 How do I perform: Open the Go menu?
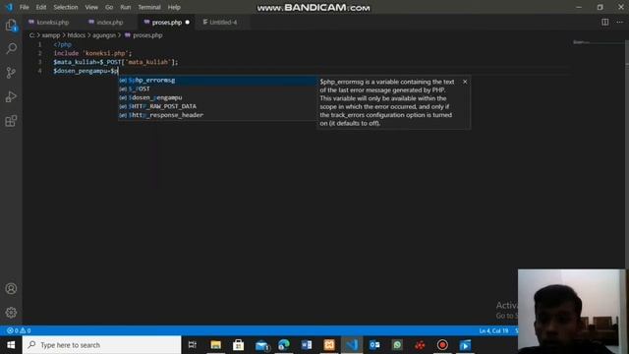[109, 7]
